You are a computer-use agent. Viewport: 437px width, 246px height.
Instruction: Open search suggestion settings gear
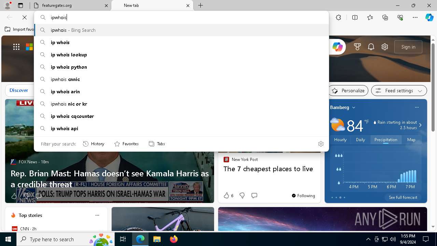321,144
